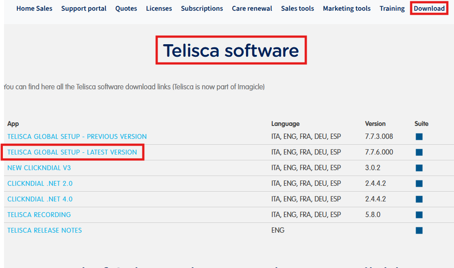Click the Suite icon in New ClickNDial V3 row

pos(419,168)
